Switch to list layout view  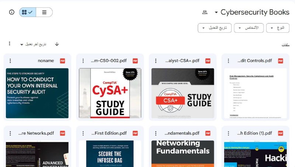44,12
